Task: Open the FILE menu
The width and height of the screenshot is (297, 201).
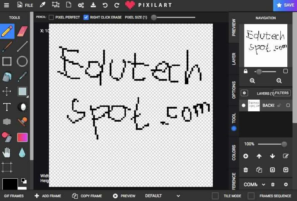Action: [25, 5]
